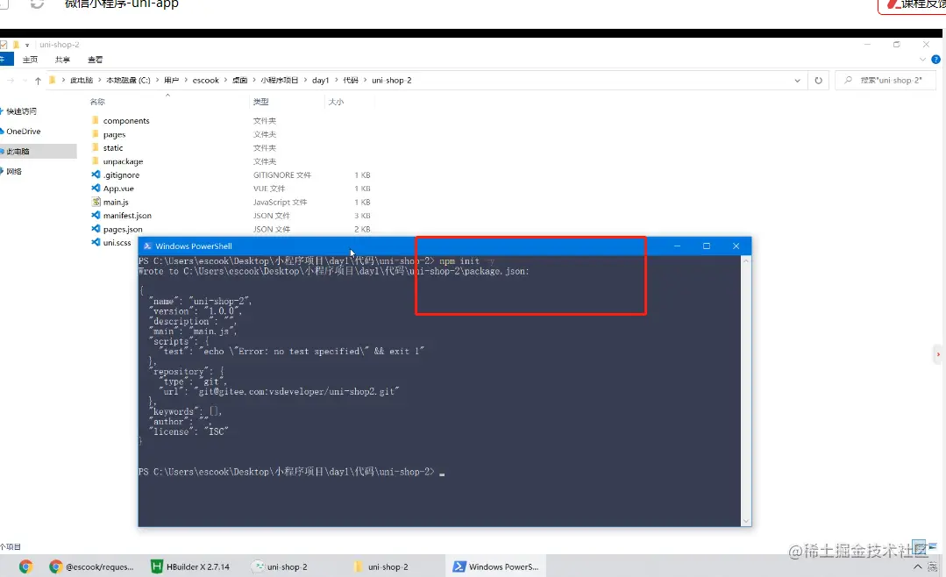The image size is (946, 577).
Task: Click PowerShell scrollbar up arrow
Action: pos(746,260)
